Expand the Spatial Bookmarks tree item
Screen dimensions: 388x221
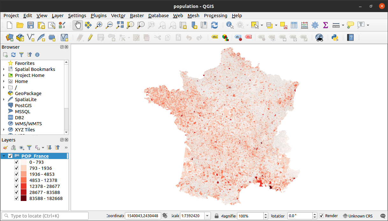coord(4,69)
